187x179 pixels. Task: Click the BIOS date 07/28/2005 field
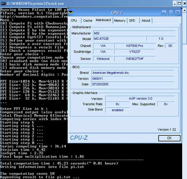point(132,84)
